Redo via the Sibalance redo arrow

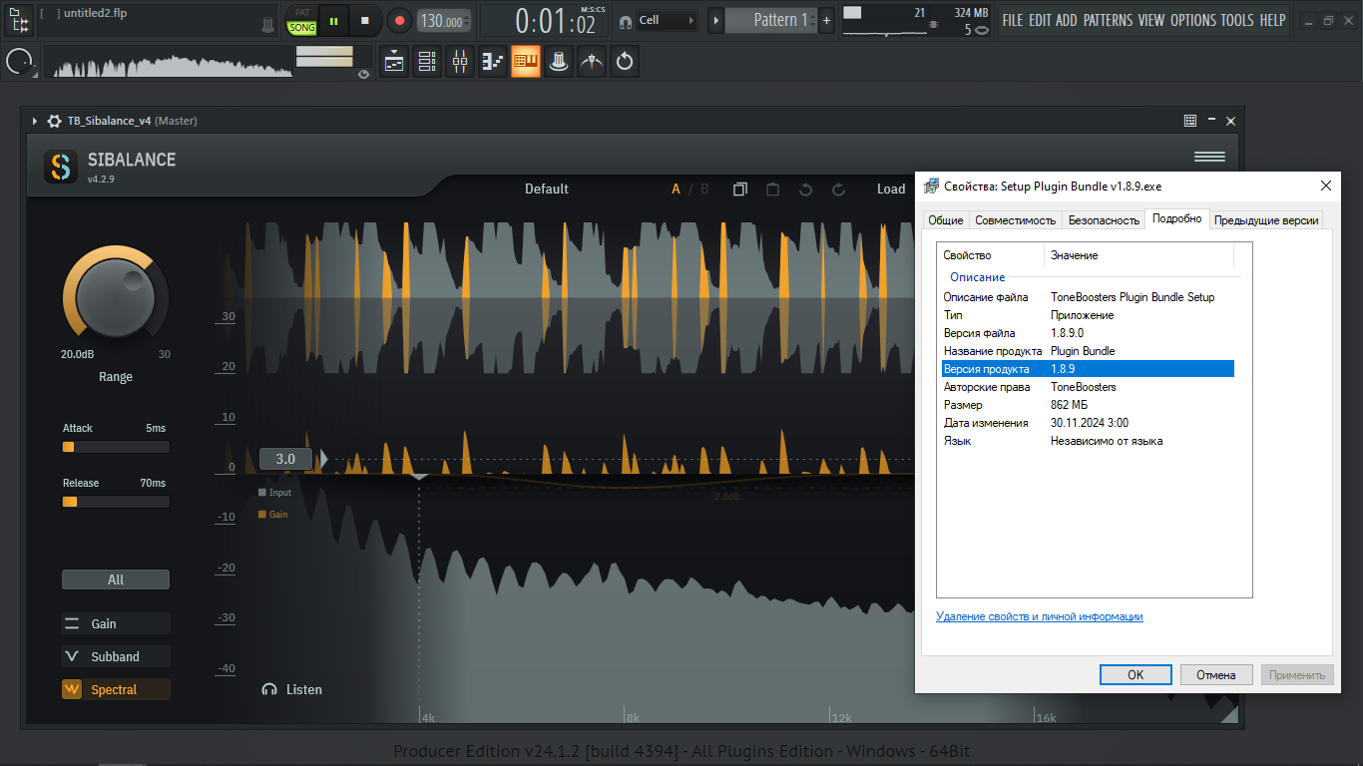[x=838, y=189]
